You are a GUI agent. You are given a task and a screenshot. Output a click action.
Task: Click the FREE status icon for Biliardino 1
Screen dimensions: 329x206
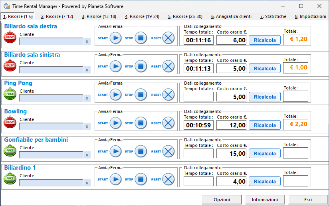pos(10,178)
